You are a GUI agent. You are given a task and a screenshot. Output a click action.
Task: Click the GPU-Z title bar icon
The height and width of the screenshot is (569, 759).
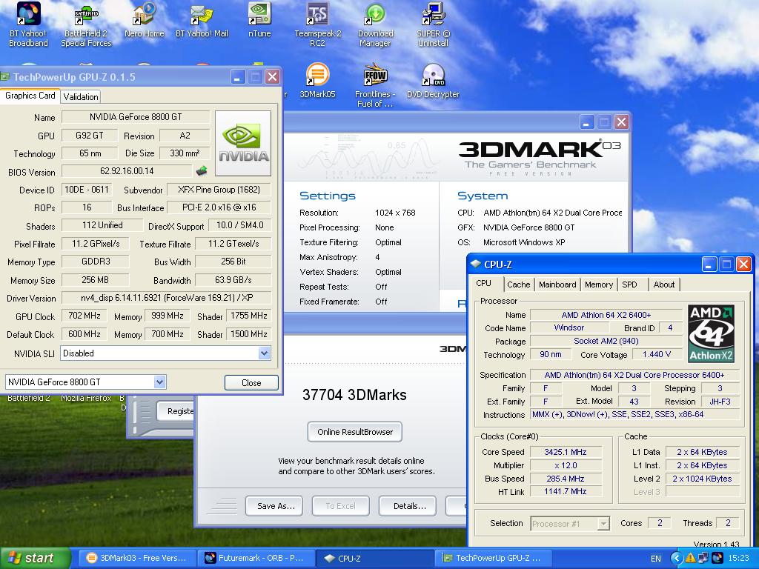coord(5,76)
